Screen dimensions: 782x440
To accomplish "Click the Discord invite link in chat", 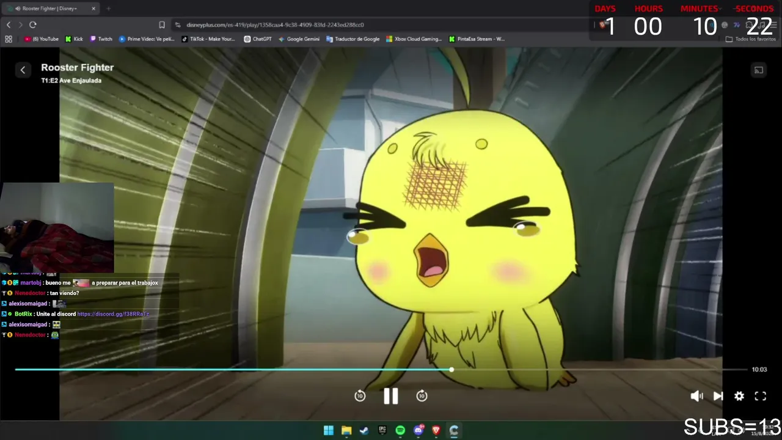I will point(113,314).
